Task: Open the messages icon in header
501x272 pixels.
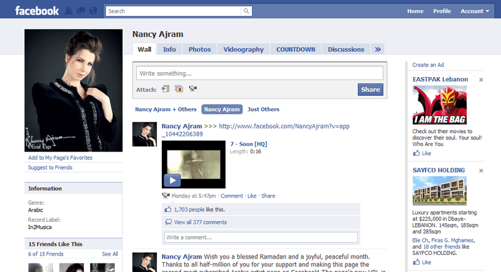Action: pos(81,11)
